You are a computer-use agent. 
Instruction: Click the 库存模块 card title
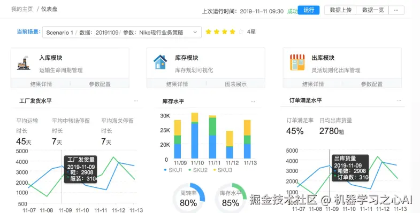click(187, 58)
